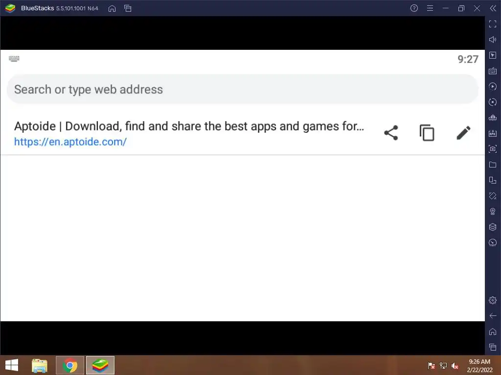Adjust volume from BlueStacks sidebar

493,40
